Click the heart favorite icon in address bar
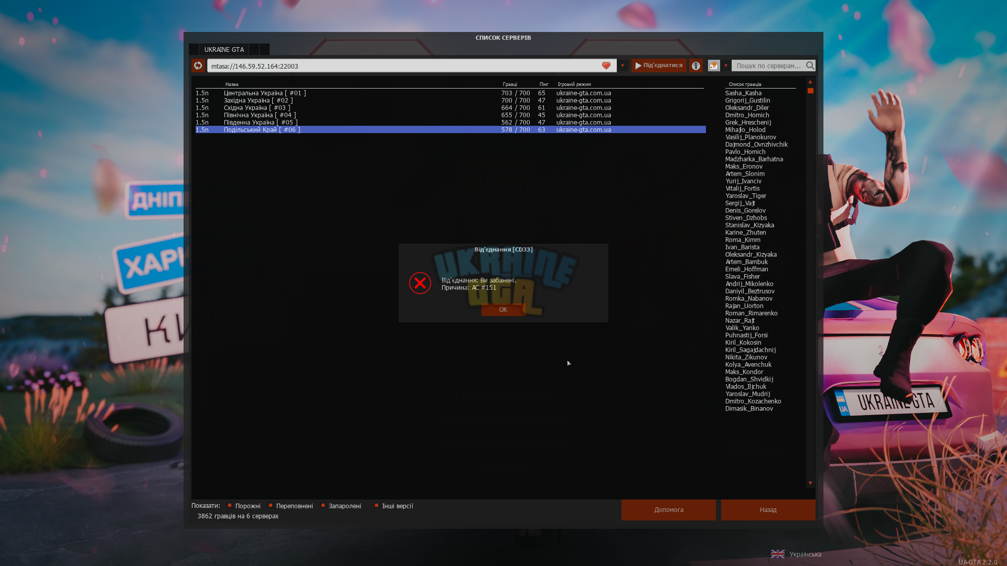 (x=606, y=66)
